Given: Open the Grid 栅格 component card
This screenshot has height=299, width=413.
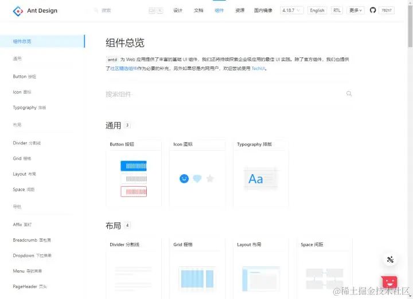Looking at the screenshot, I should click(197, 269).
